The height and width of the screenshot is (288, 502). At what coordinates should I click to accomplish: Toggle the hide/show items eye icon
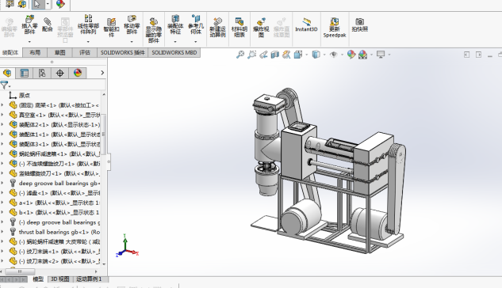334,55
